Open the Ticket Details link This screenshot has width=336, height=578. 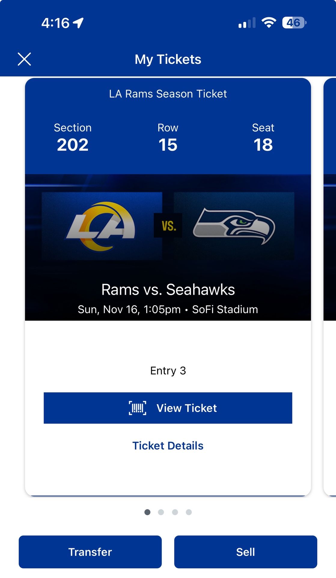(x=168, y=446)
